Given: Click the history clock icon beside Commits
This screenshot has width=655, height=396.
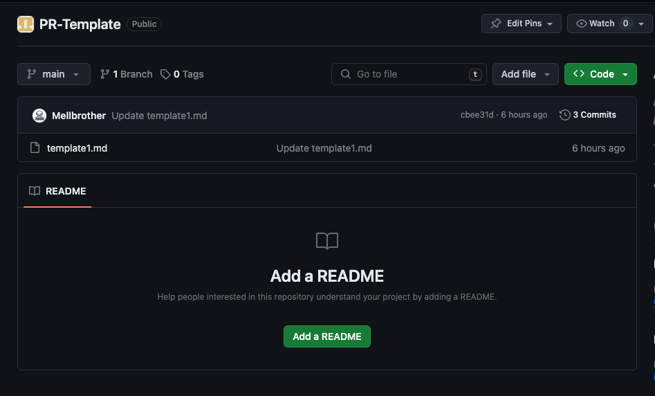Looking at the screenshot, I should (565, 114).
